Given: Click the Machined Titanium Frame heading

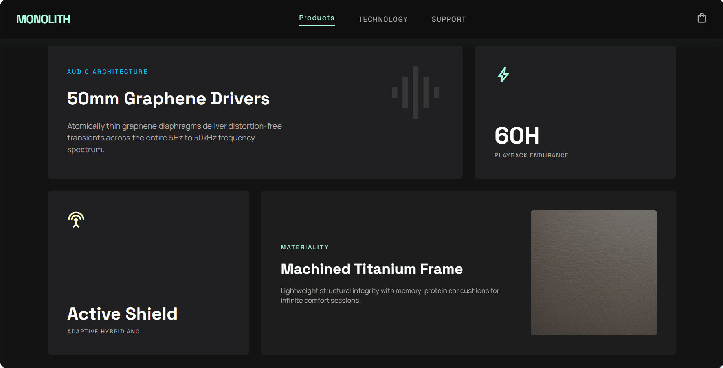Looking at the screenshot, I should pyautogui.click(x=371, y=269).
